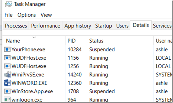Select the WINWORD.EXE process name
This screenshot has width=173, height=103.
pos(30,83)
